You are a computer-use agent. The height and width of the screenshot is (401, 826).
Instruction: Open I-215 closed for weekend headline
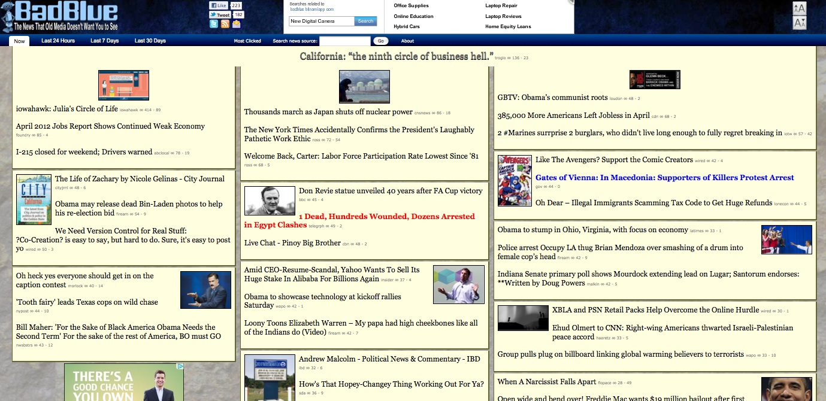84,152
